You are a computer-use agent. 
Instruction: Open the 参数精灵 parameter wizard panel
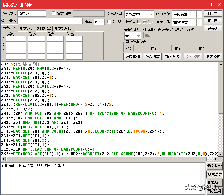(x=214, y=183)
